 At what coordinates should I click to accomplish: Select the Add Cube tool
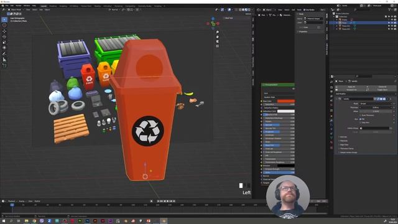pyautogui.click(x=4, y=65)
